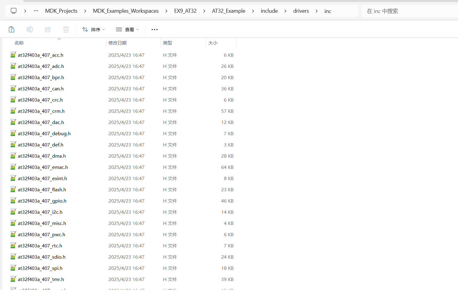Image resolution: width=458 pixels, height=295 pixels.
Task: Select file icon of at32f403a_407_bpr.h
Action: pos(13,77)
